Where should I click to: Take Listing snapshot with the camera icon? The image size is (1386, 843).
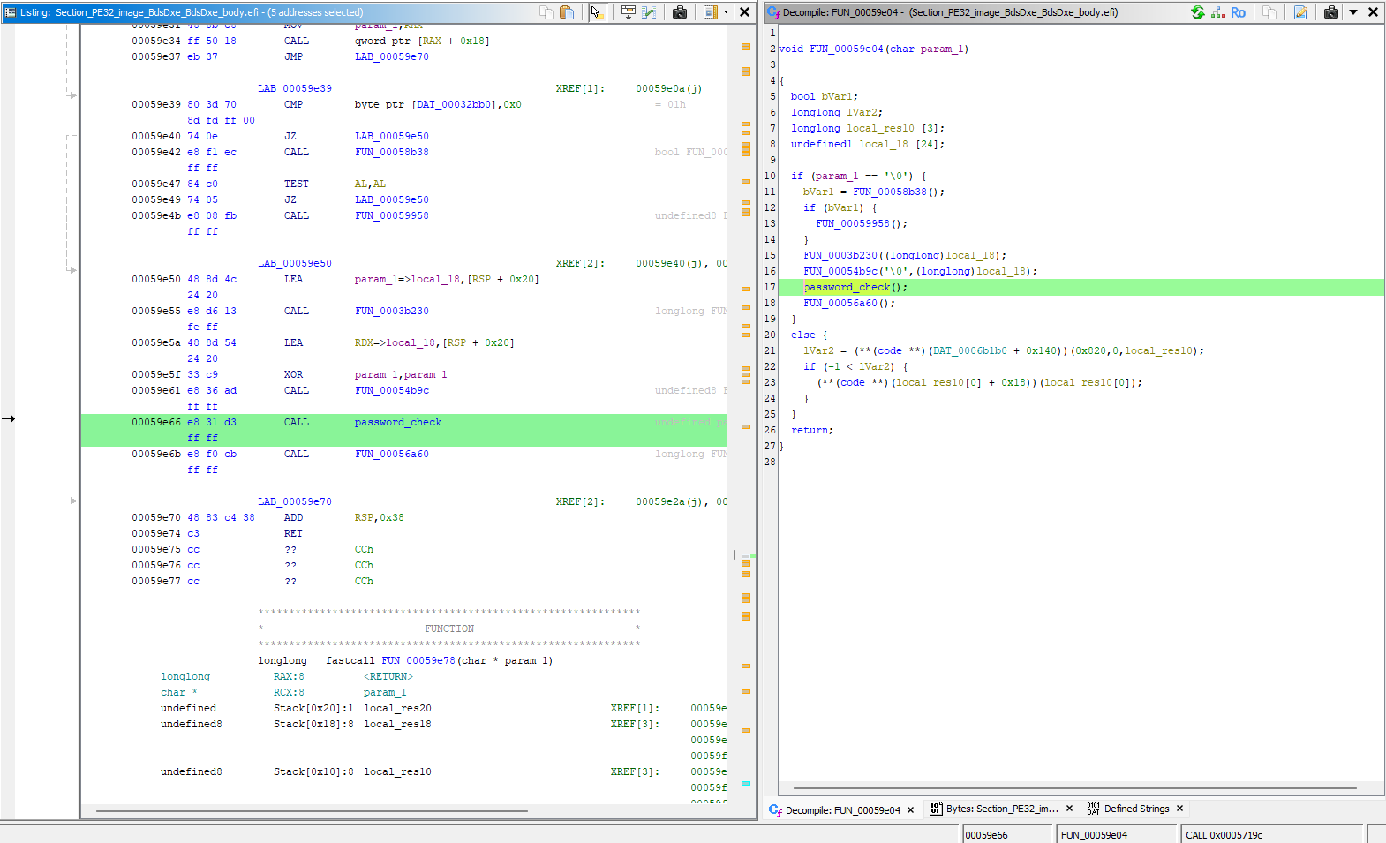(x=680, y=12)
